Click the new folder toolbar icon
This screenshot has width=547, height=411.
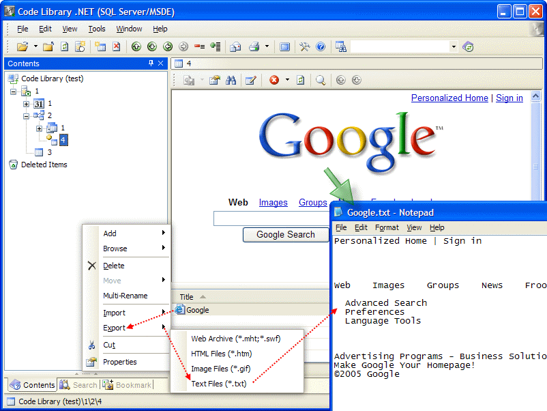click(x=48, y=46)
